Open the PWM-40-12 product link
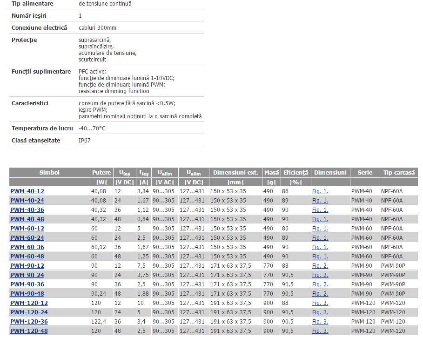The height and width of the screenshot is (338, 423). point(27,191)
